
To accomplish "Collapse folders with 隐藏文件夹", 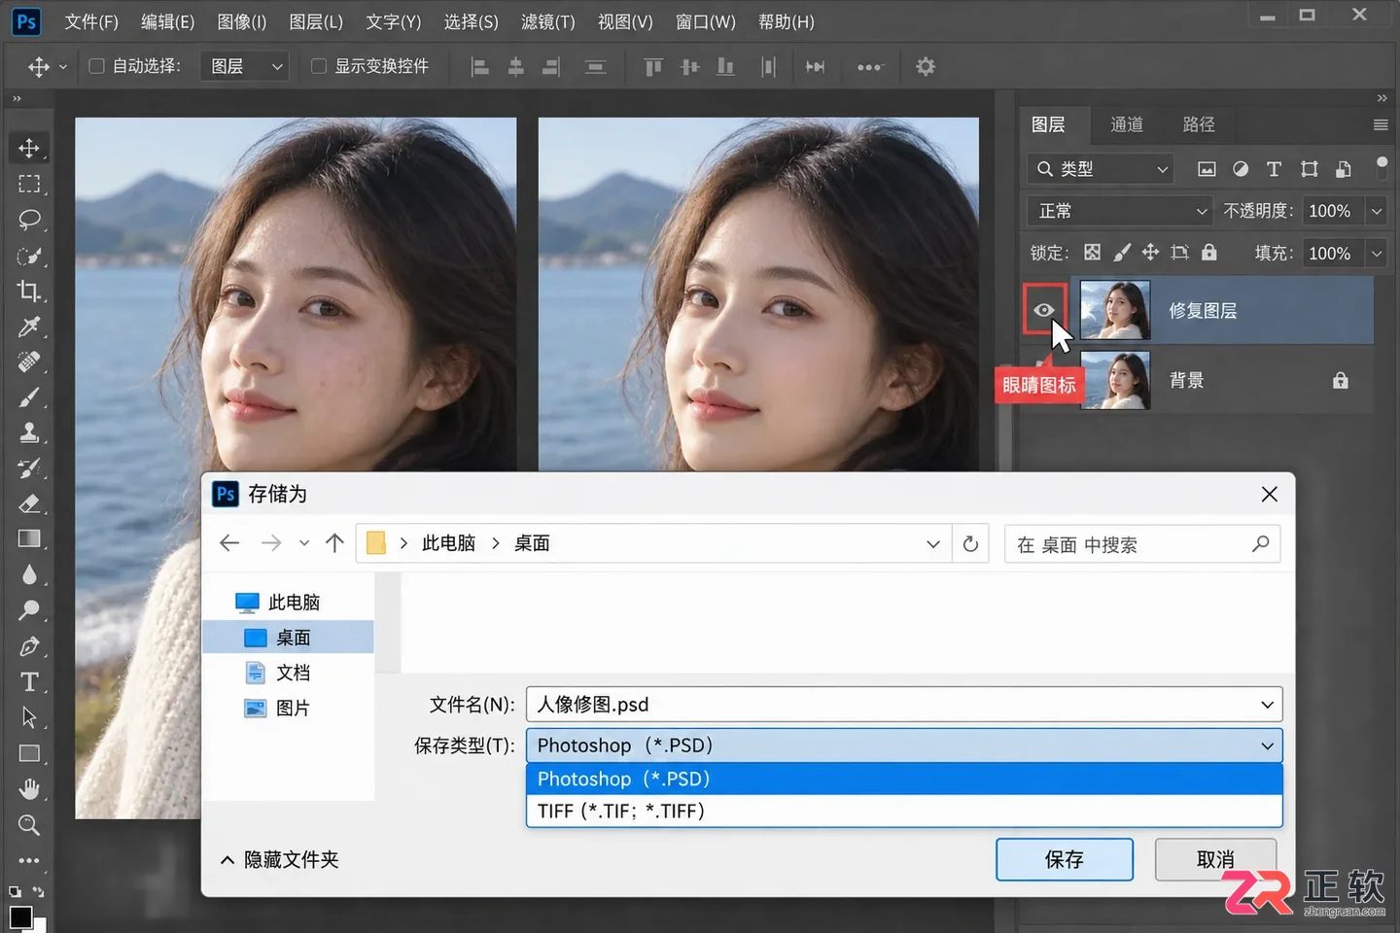I will coord(280,859).
